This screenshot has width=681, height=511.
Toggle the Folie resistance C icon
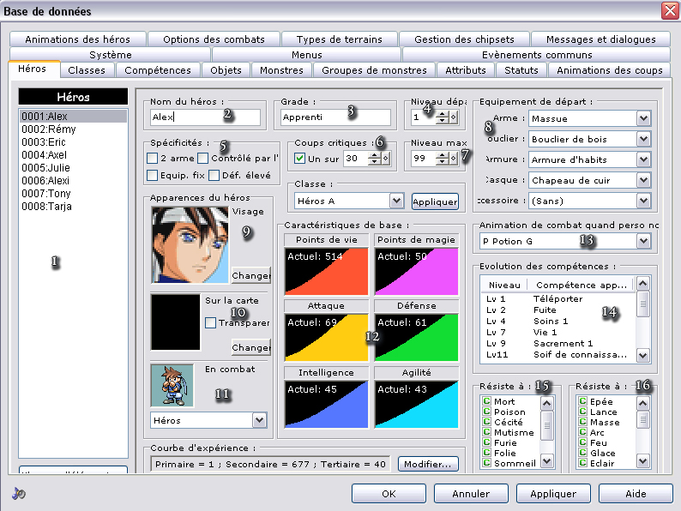487,453
